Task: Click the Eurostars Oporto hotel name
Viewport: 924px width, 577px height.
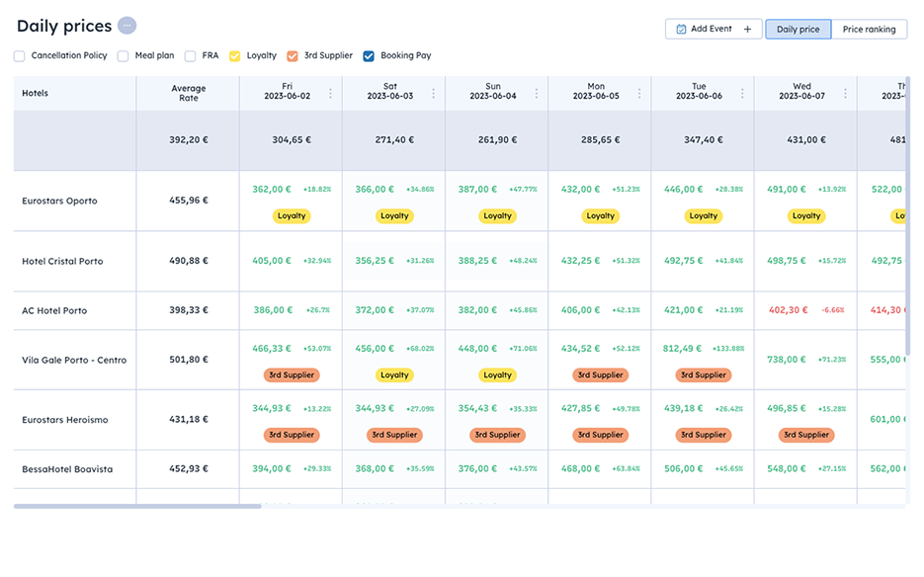Action: point(59,201)
